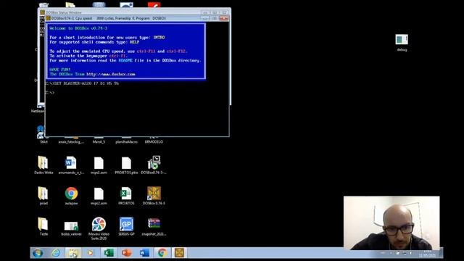Viewport: 464px width, 261px height.
Task: Open the Word document icon on desktop
Action: coord(71,163)
